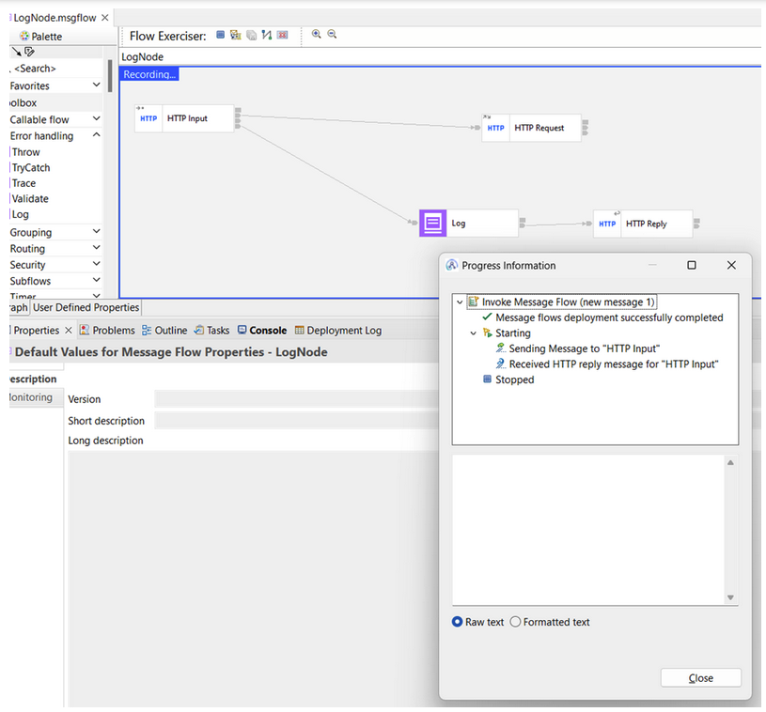Click the Version input field
The width and height of the screenshot is (766, 712).
point(297,399)
